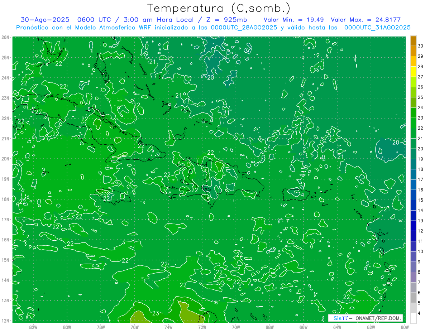Click the "62W" longitude label
Image resolution: width=430 pixels, height=332 pixels.
[371, 327]
